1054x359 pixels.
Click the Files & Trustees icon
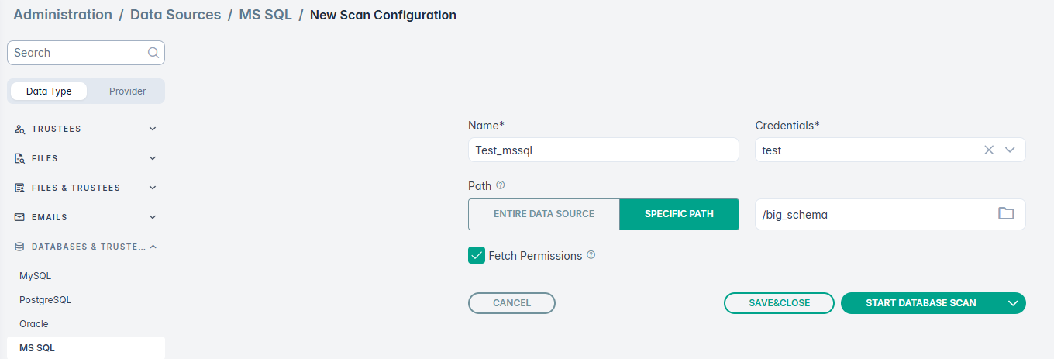(20, 188)
